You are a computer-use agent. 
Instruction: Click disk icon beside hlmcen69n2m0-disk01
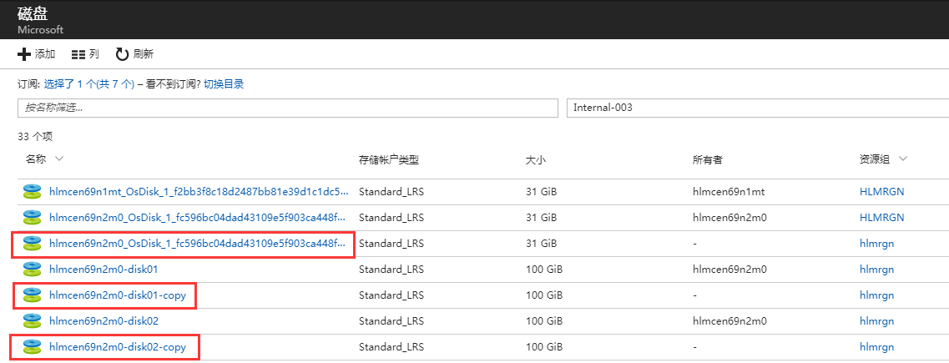pyautogui.click(x=32, y=270)
